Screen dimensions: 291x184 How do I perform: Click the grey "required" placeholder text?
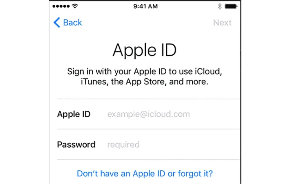click(123, 145)
